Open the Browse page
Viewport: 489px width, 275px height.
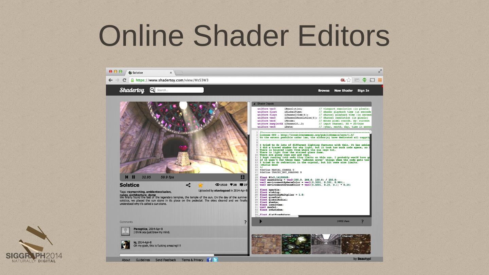coord(324,90)
